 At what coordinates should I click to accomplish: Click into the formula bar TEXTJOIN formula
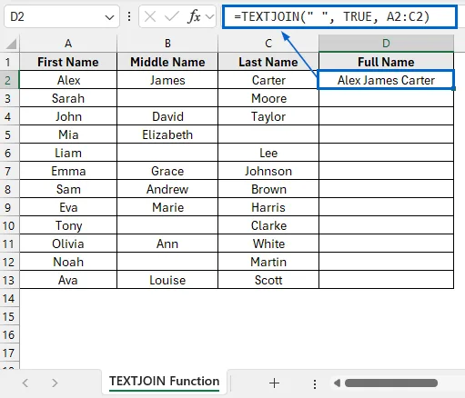339,16
